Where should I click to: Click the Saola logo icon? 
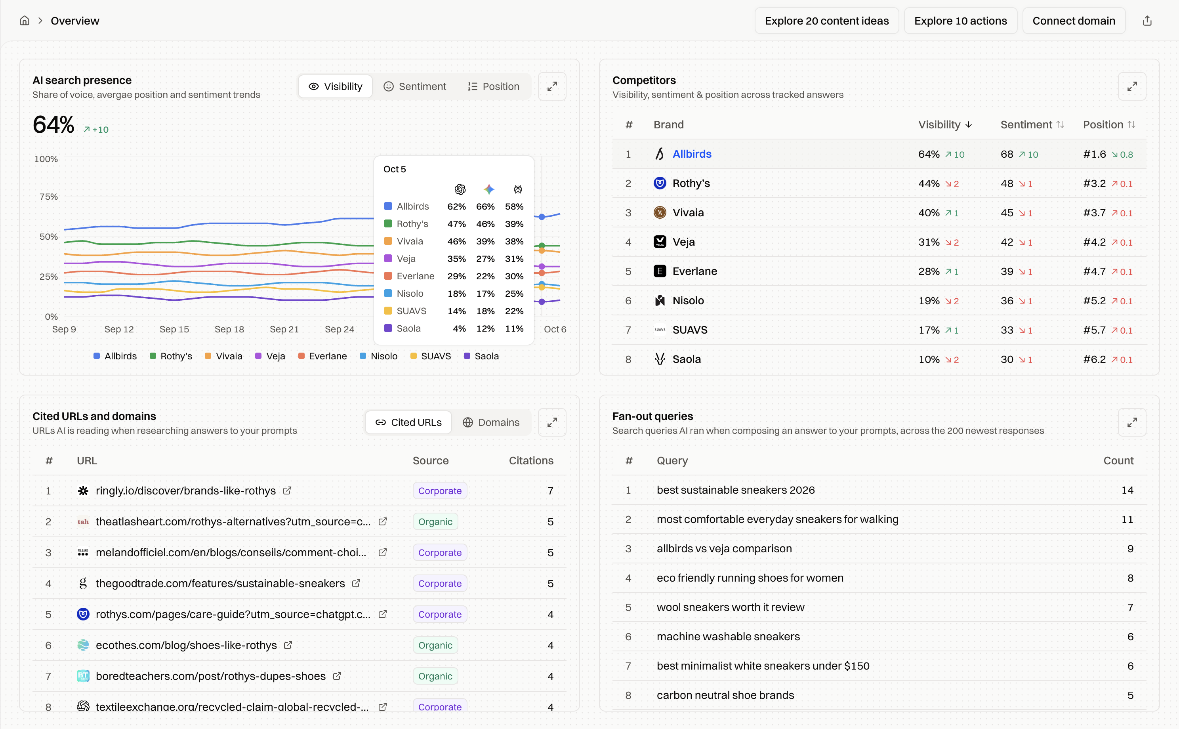(659, 359)
